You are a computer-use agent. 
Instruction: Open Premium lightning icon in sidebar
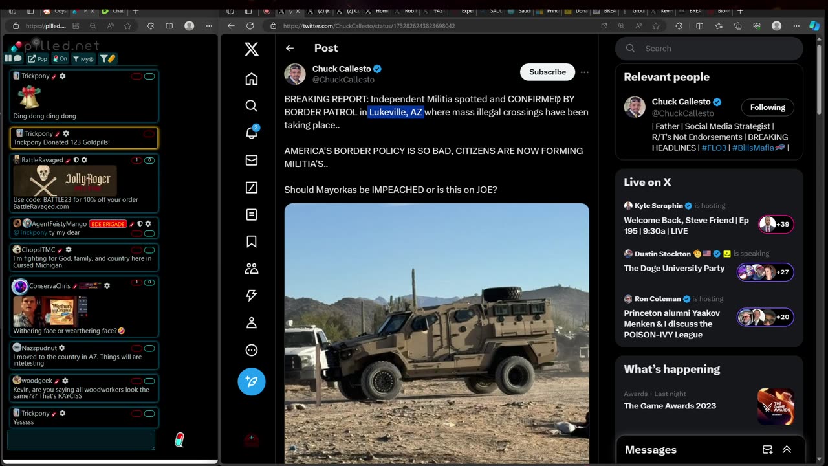(252, 295)
